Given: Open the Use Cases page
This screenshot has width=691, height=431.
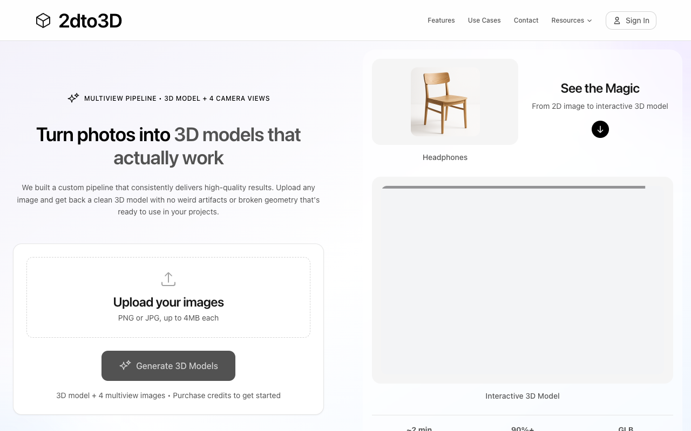Looking at the screenshot, I should 484,20.
